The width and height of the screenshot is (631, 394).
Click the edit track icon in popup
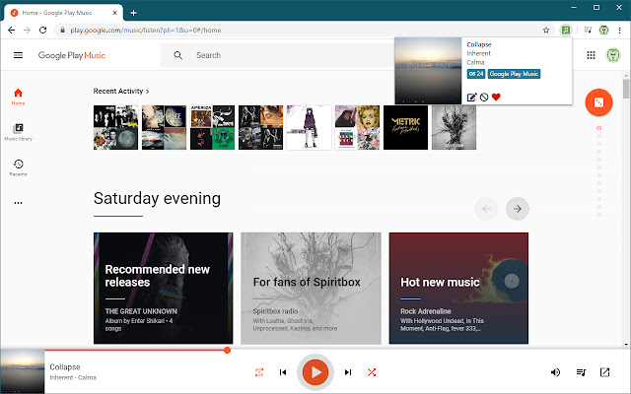471,97
